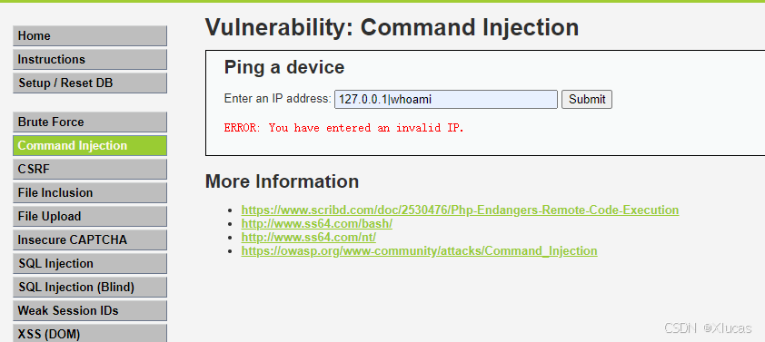765x342 pixels.
Task: Open the ss64.com/bash link
Action: [317, 223]
